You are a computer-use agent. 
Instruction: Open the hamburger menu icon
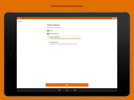pyautogui.click(x=18, y=21)
